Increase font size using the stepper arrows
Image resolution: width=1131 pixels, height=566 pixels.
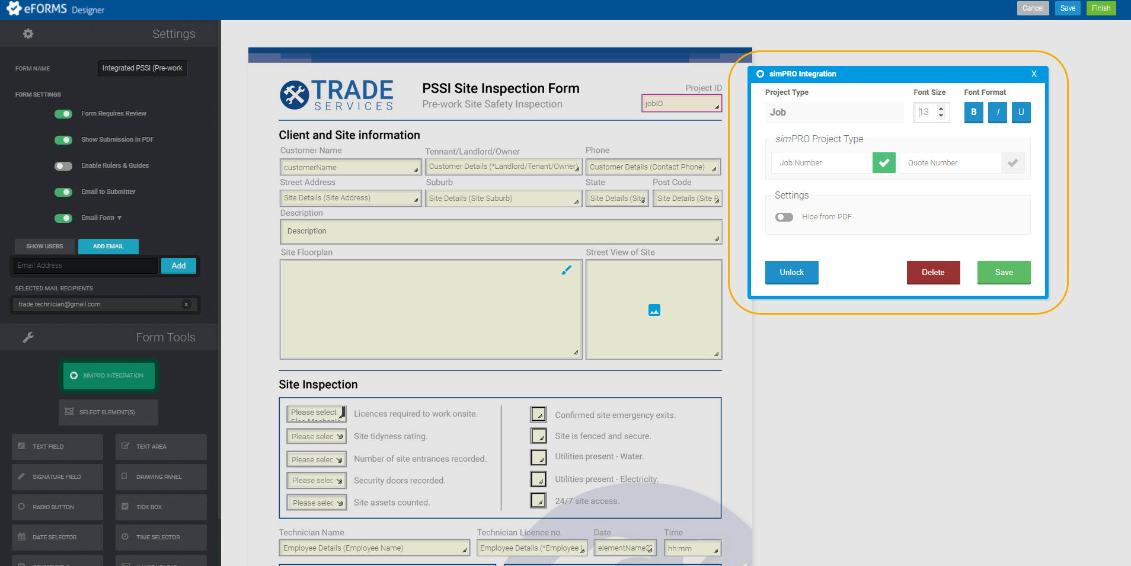941,109
